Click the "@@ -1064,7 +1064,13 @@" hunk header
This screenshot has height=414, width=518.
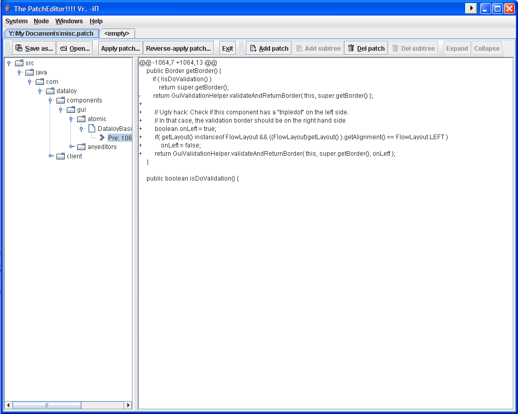tap(178, 63)
